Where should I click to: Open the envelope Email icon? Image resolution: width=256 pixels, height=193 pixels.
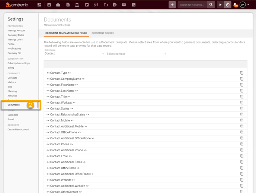point(124,5)
